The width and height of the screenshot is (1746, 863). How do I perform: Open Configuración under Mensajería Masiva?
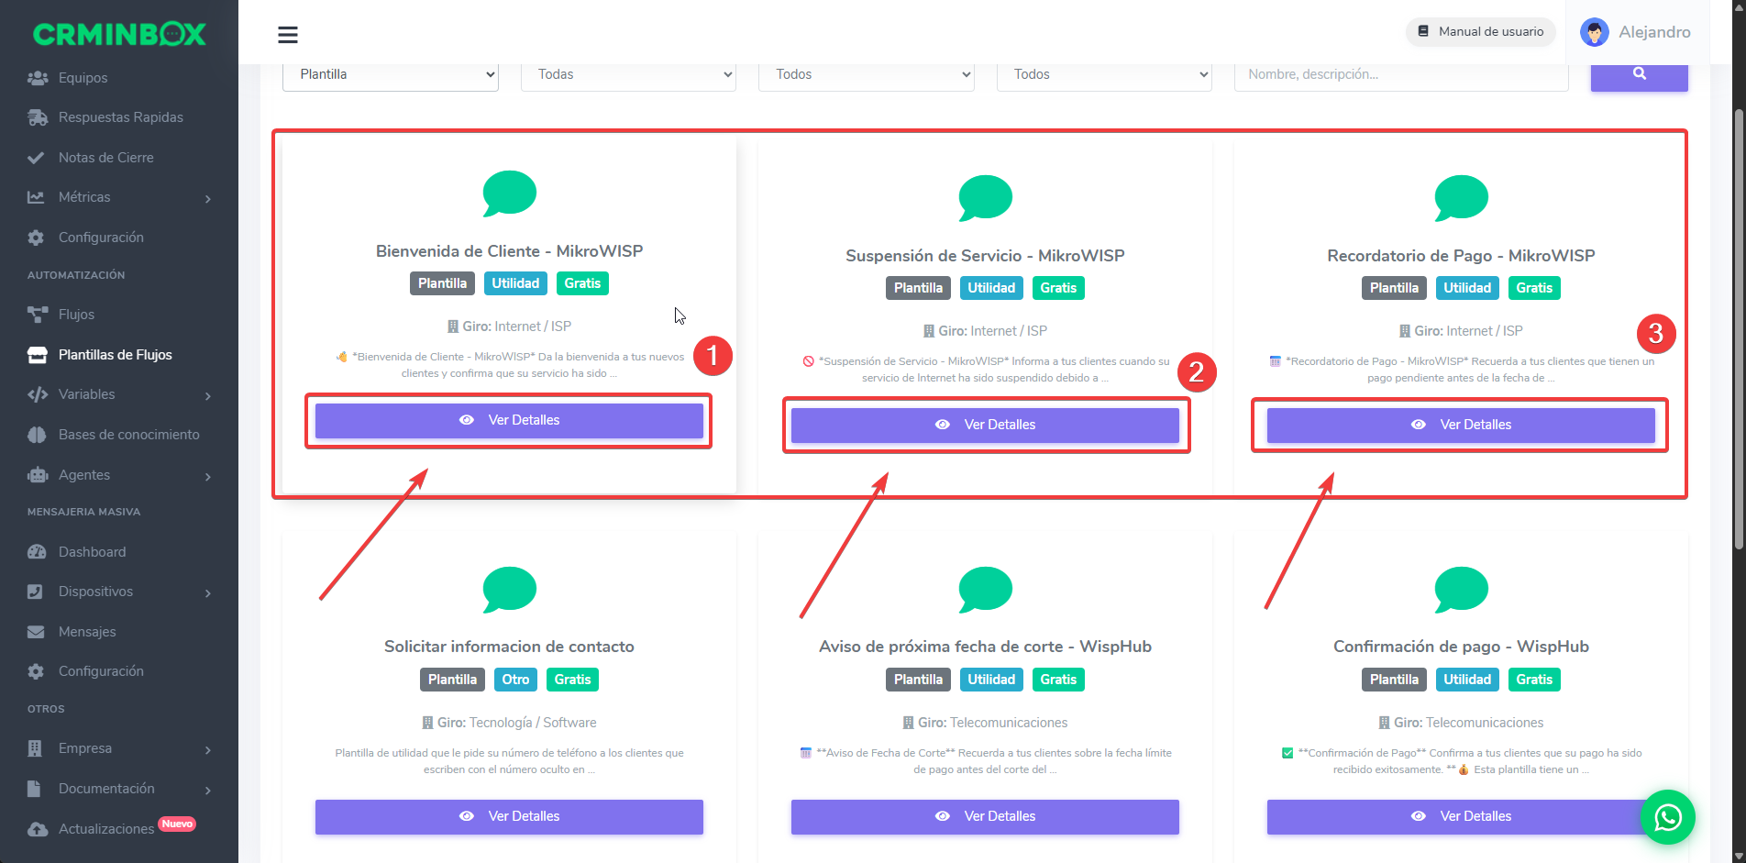pyautogui.click(x=101, y=671)
